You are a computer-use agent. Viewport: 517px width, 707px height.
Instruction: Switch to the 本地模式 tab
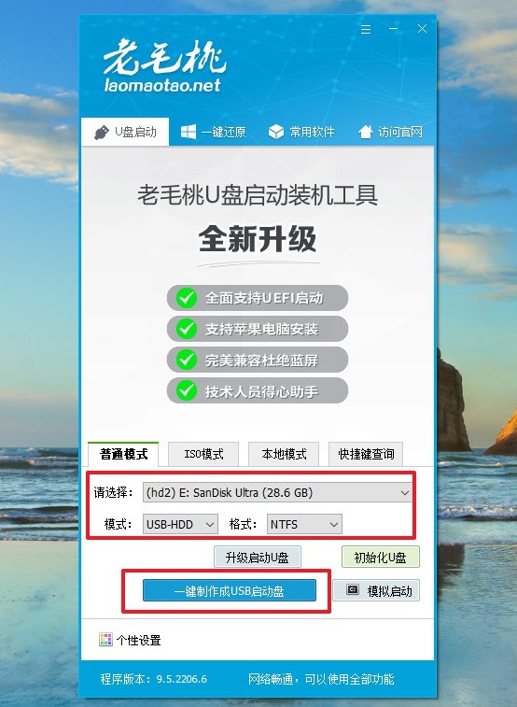pyautogui.click(x=284, y=454)
